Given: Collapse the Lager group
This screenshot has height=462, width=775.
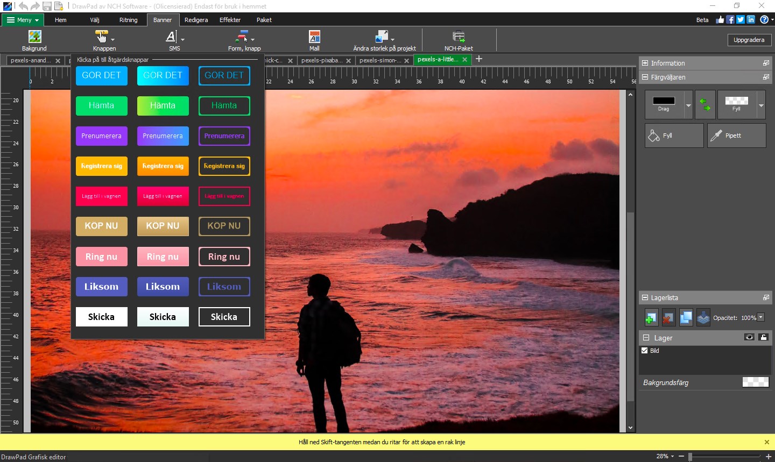Looking at the screenshot, I should pyautogui.click(x=646, y=338).
